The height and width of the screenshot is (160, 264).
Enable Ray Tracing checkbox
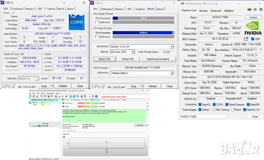coord(214,110)
